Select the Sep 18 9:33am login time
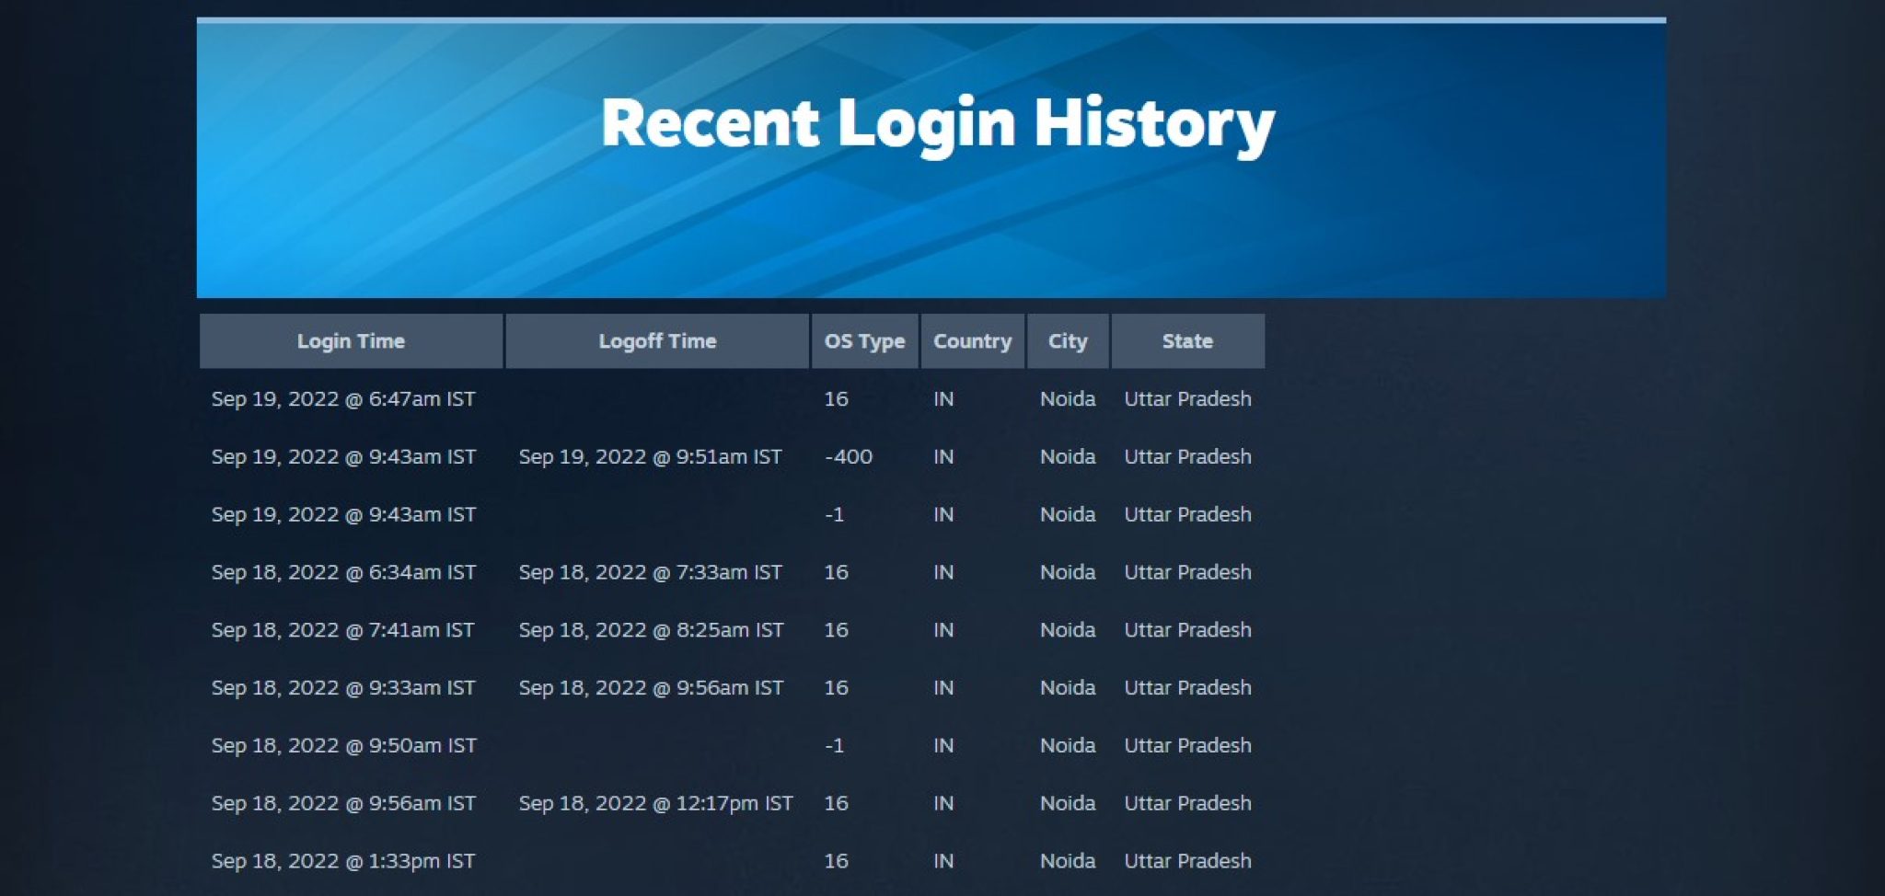Image resolution: width=1885 pixels, height=896 pixels. [343, 687]
